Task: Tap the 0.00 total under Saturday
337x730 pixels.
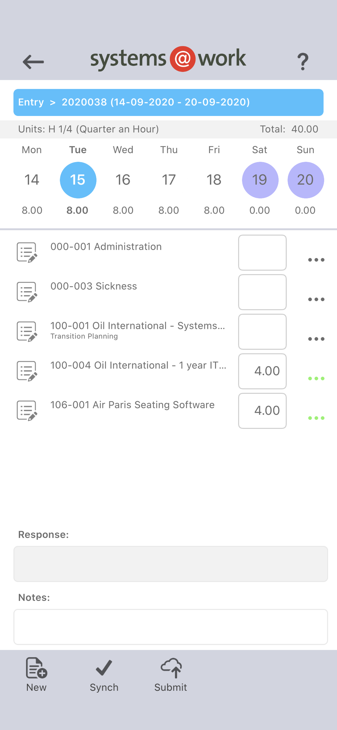Action: [260, 210]
